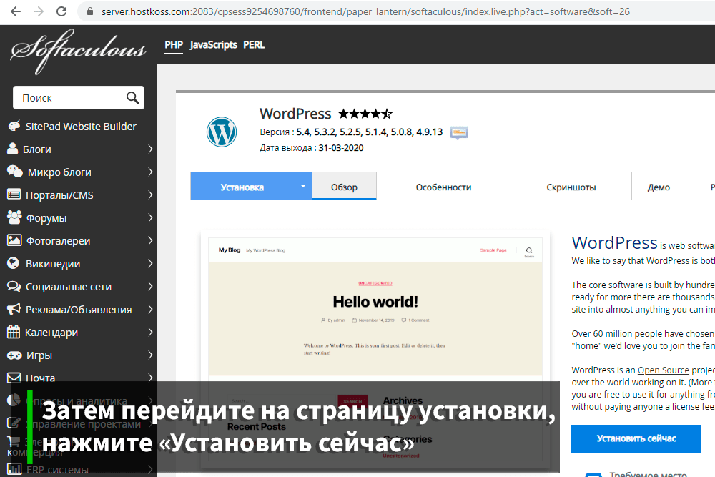Switch to the PHP scripts tab
This screenshot has height=477, width=715.
point(173,44)
